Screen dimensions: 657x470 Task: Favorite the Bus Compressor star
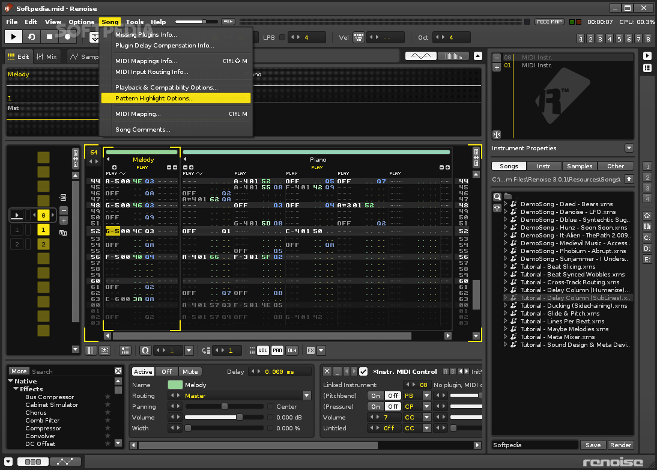[x=107, y=397]
